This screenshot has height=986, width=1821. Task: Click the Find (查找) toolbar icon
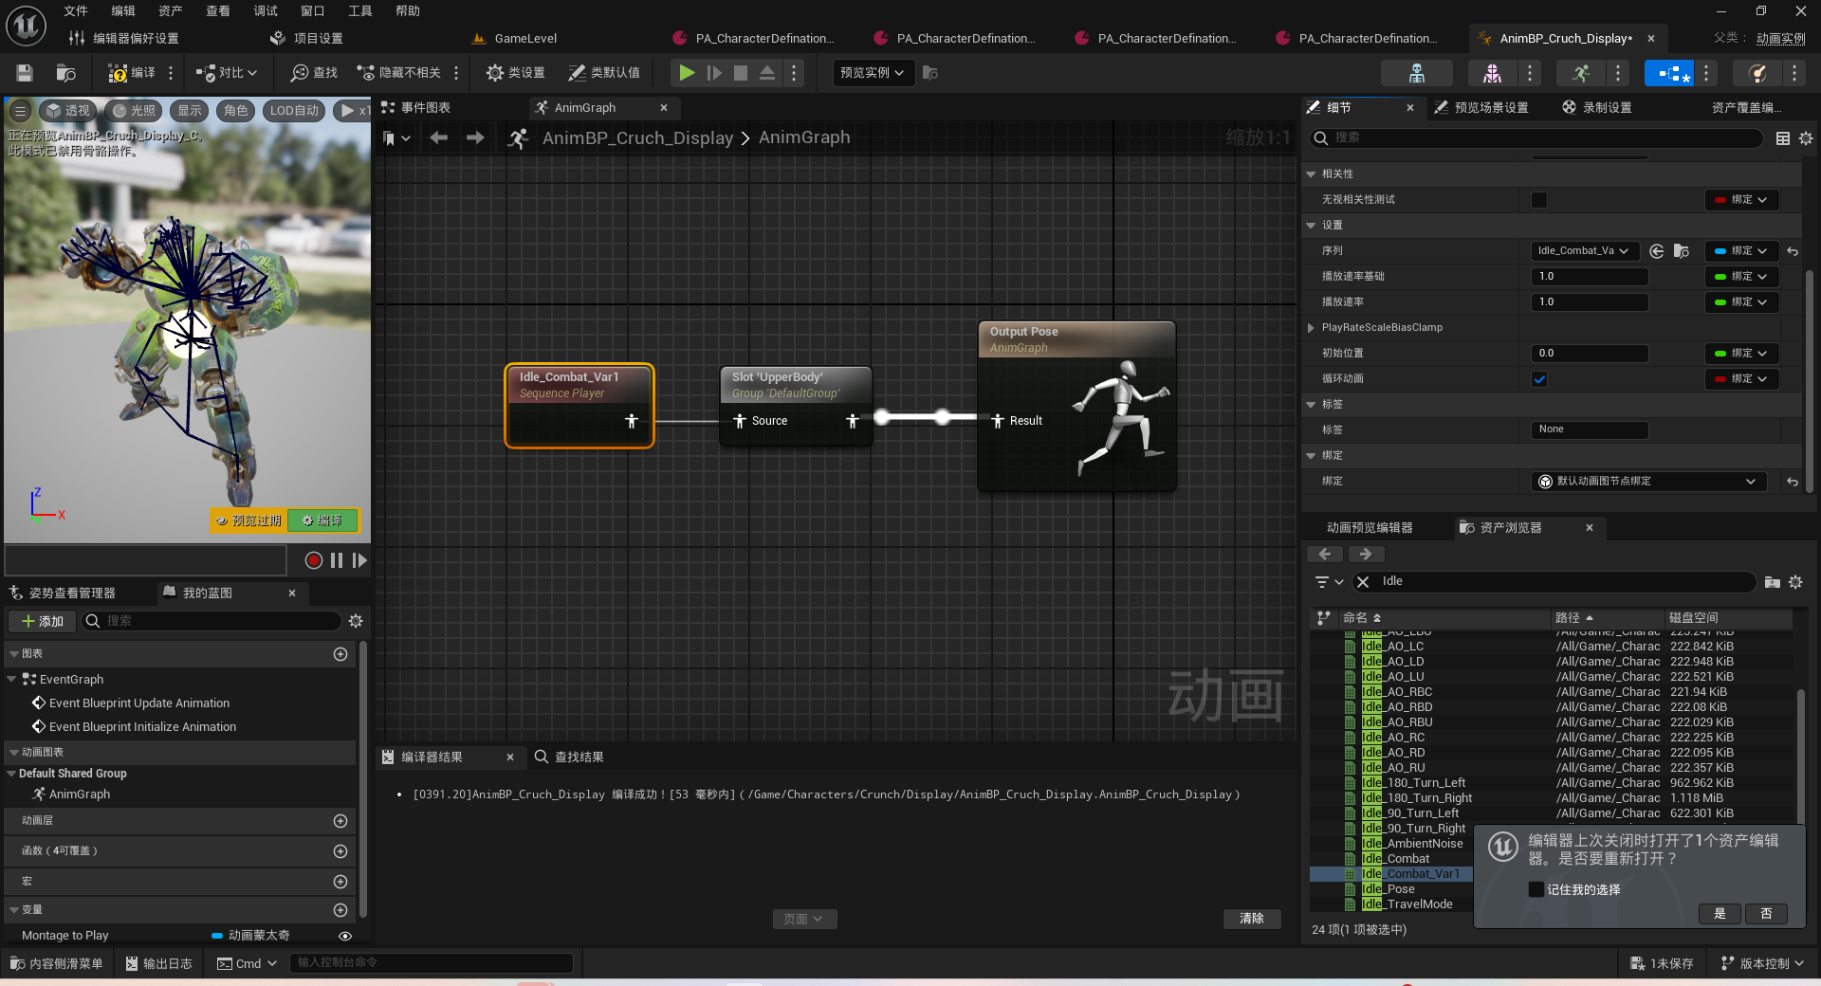pyautogui.click(x=314, y=73)
